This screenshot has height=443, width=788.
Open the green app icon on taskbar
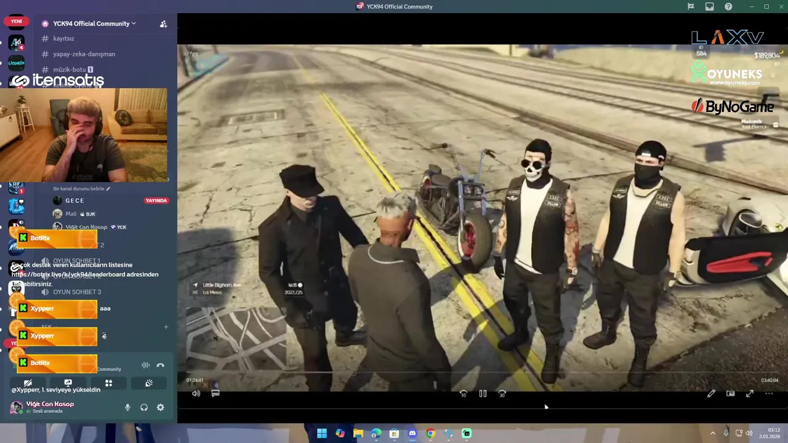[467, 434]
